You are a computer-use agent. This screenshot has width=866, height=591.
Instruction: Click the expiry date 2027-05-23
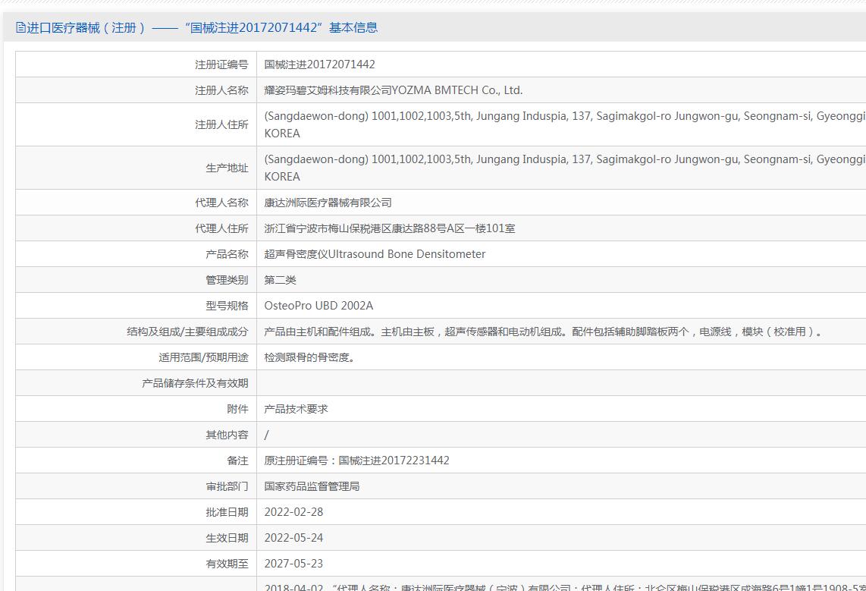[293, 564]
